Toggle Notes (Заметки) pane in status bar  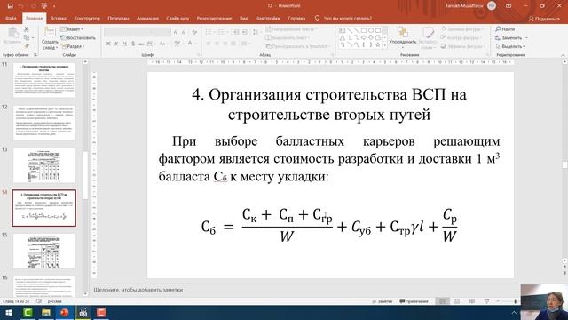(382, 301)
